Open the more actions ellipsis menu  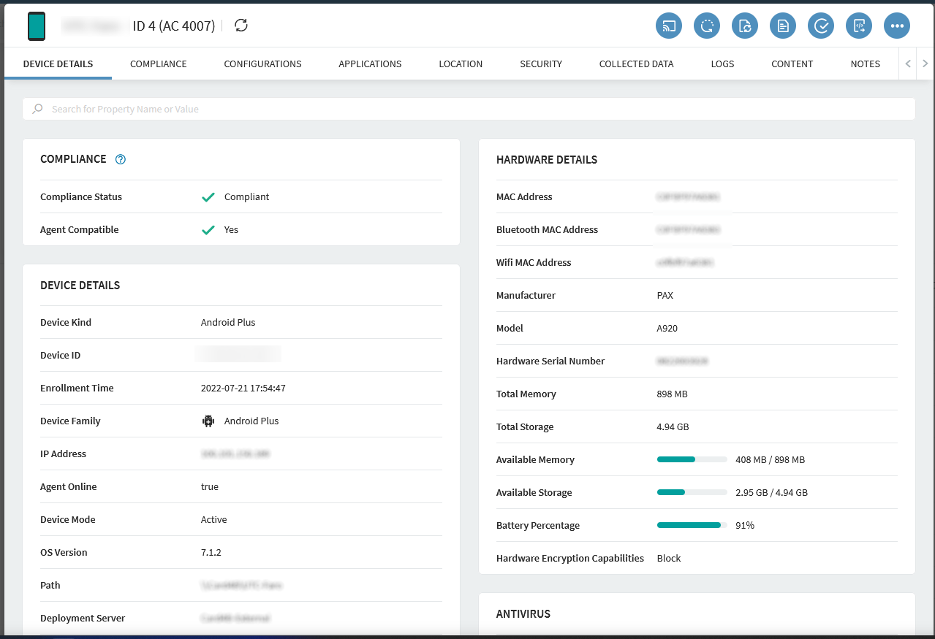tap(897, 26)
